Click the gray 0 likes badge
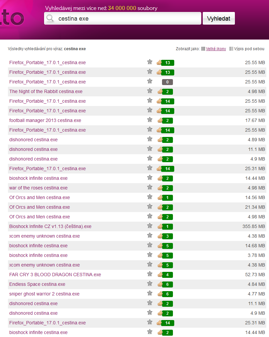269x337 pixels. coord(168,82)
